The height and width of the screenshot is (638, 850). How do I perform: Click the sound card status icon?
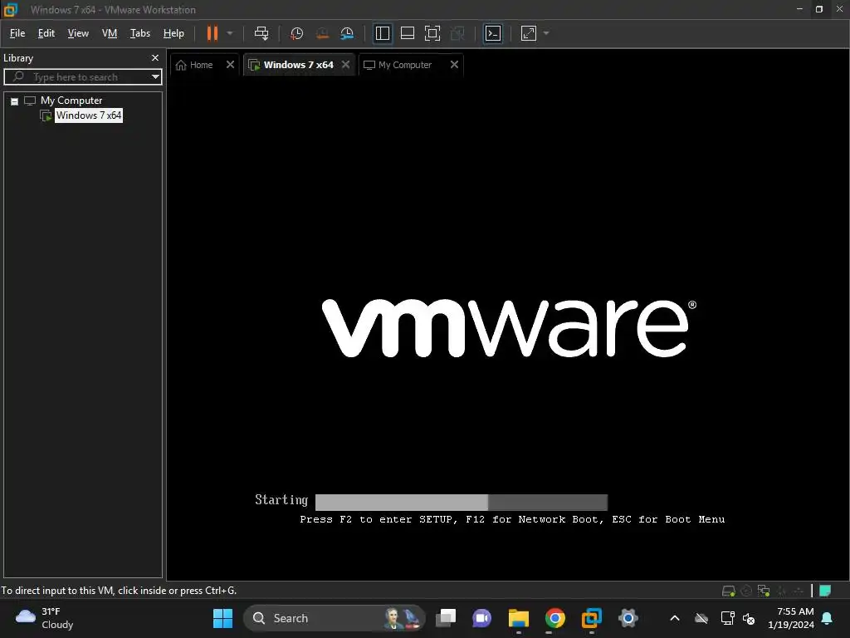point(798,591)
